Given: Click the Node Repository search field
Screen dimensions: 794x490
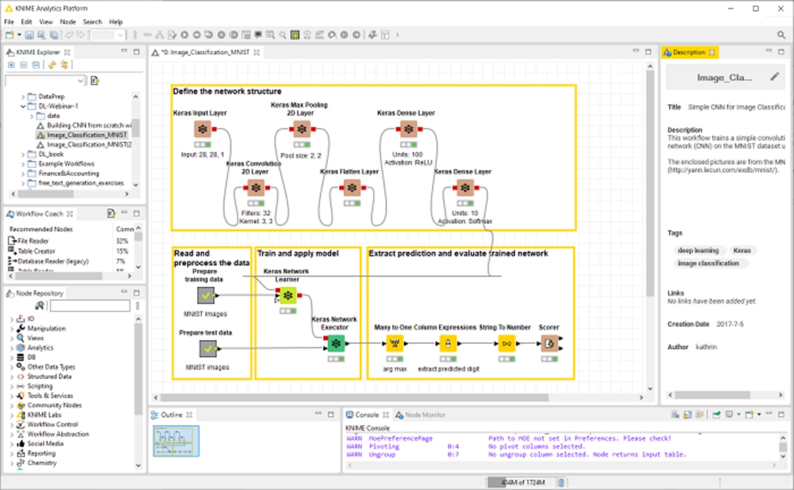Looking at the screenshot, I should click(x=90, y=305).
